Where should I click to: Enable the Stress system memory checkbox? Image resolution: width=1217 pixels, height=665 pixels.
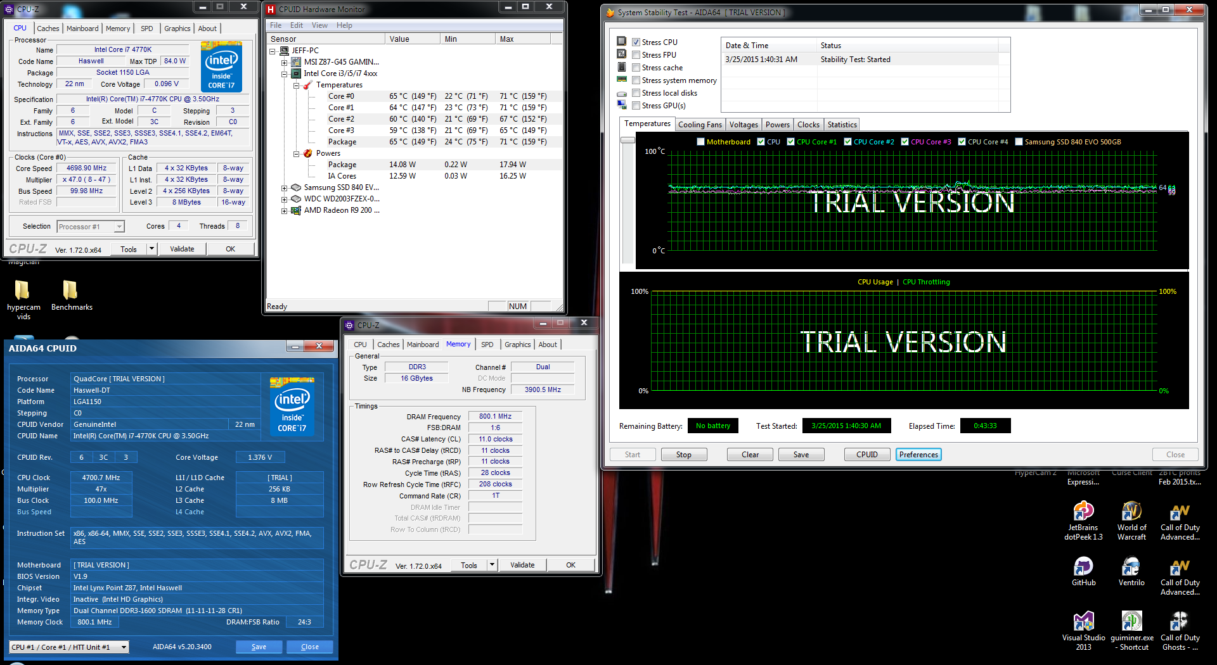coord(636,80)
